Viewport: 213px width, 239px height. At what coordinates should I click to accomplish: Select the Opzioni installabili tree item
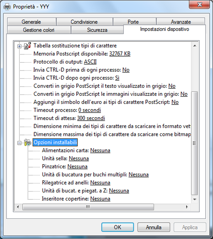click(x=55, y=142)
